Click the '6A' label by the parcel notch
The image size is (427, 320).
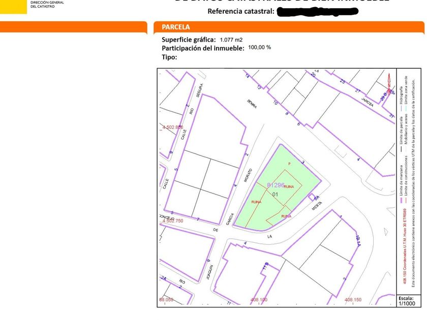pyautogui.click(x=316, y=198)
